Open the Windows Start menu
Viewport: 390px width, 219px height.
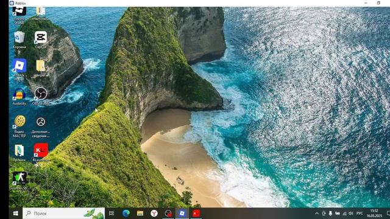(16, 214)
